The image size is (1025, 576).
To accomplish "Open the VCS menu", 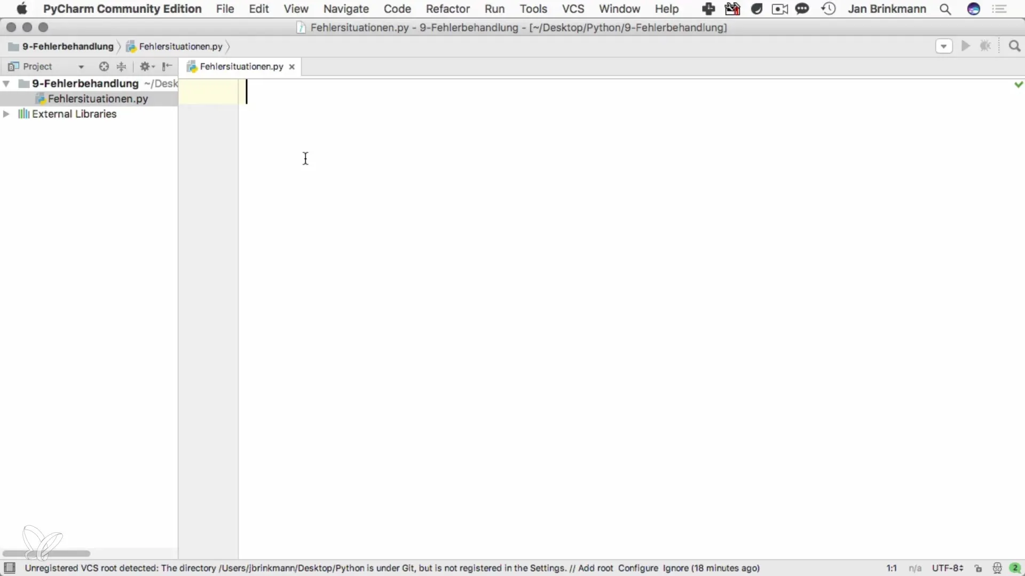I will 573,9.
